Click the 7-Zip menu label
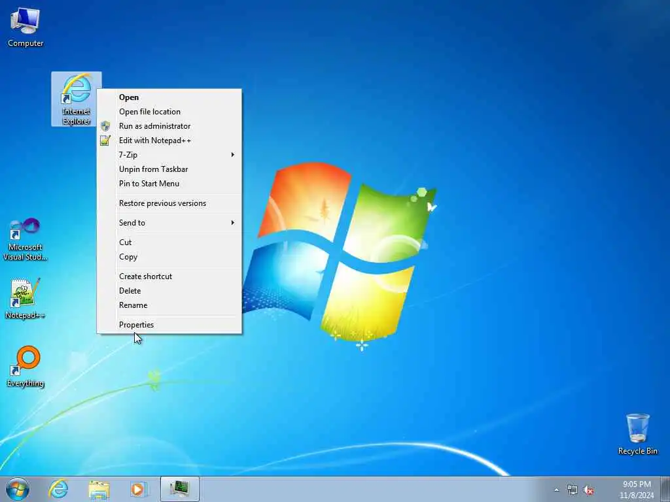This screenshot has height=502, width=670. 128,155
